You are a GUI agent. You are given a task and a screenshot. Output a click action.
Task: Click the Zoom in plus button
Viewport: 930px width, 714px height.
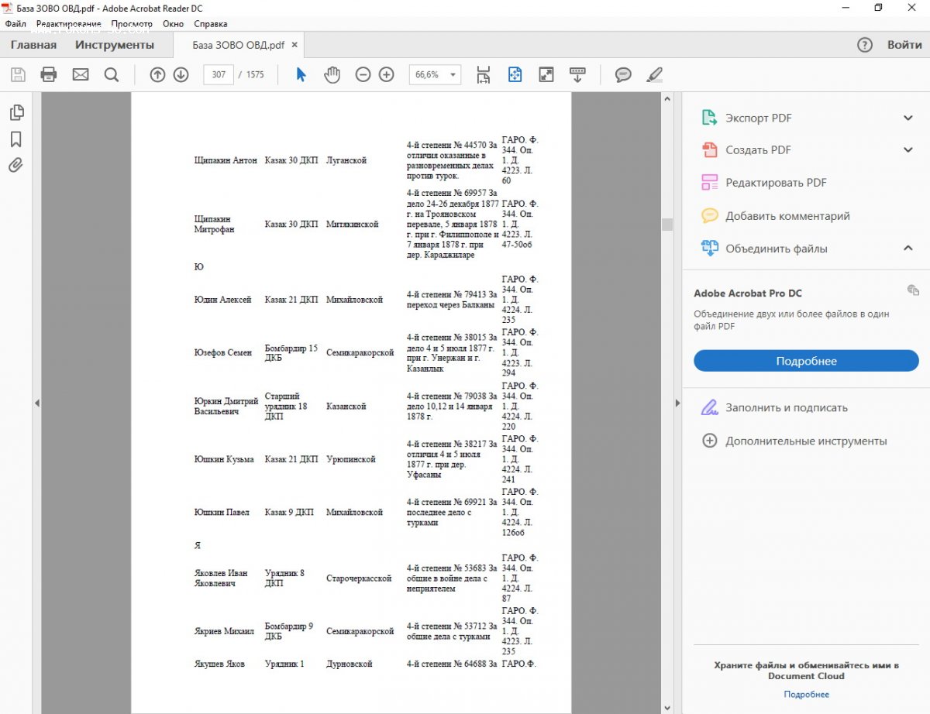point(386,74)
